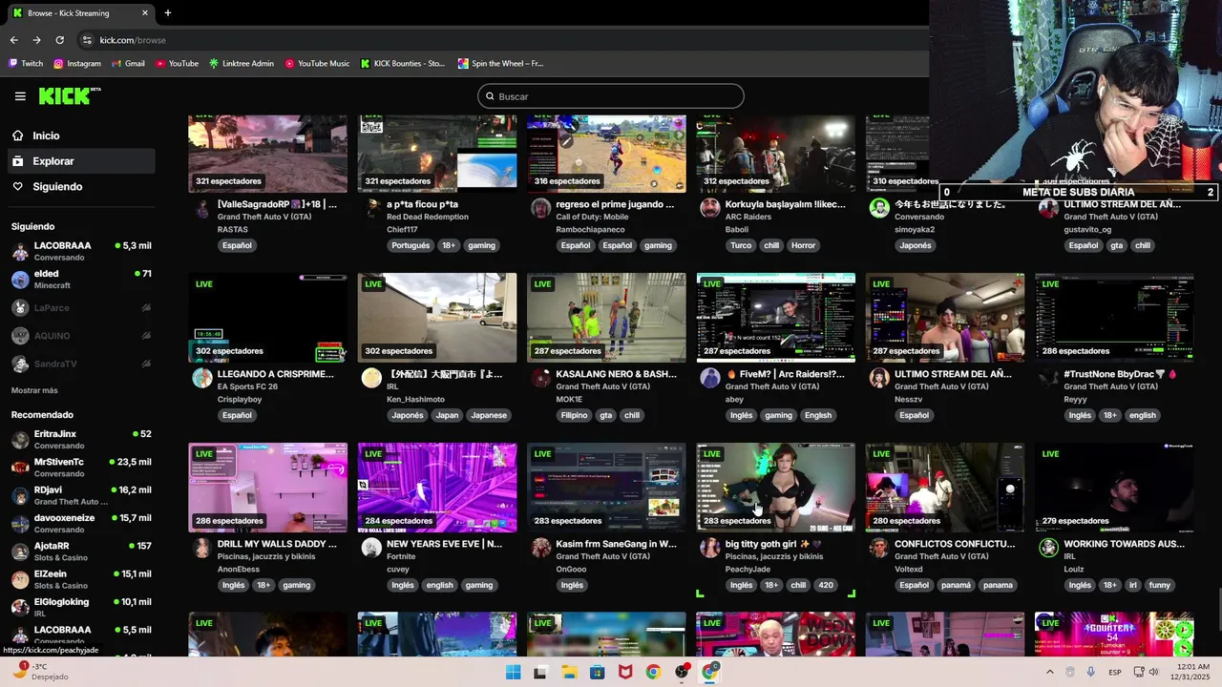Open LLEGANDO A CRISPRIME stream thumbnail
Viewport: 1222px width, 687px height.
point(267,318)
